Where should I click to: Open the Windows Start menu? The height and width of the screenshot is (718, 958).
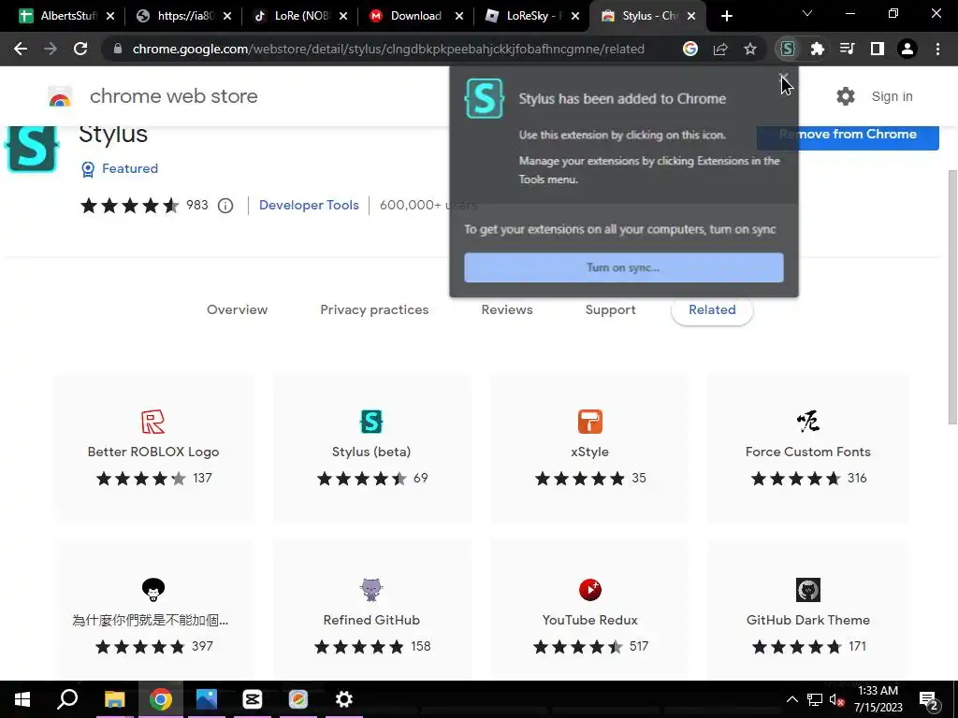(x=22, y=699)
